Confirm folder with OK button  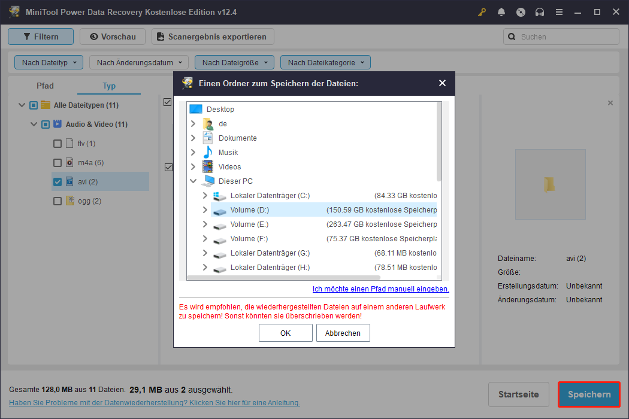286,333
